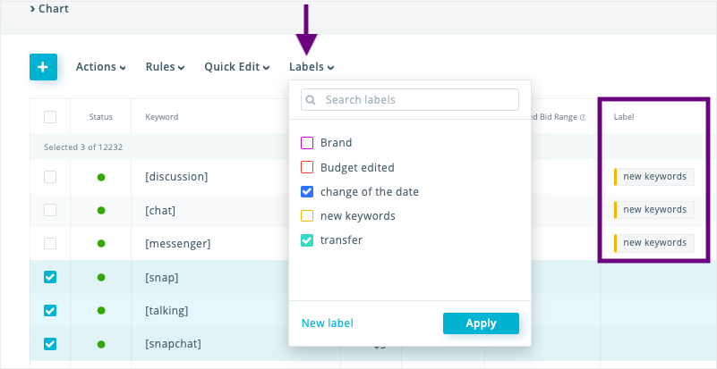Open the Actions dropdown
This screenshot has height=369, width=717.
point(100,67)
